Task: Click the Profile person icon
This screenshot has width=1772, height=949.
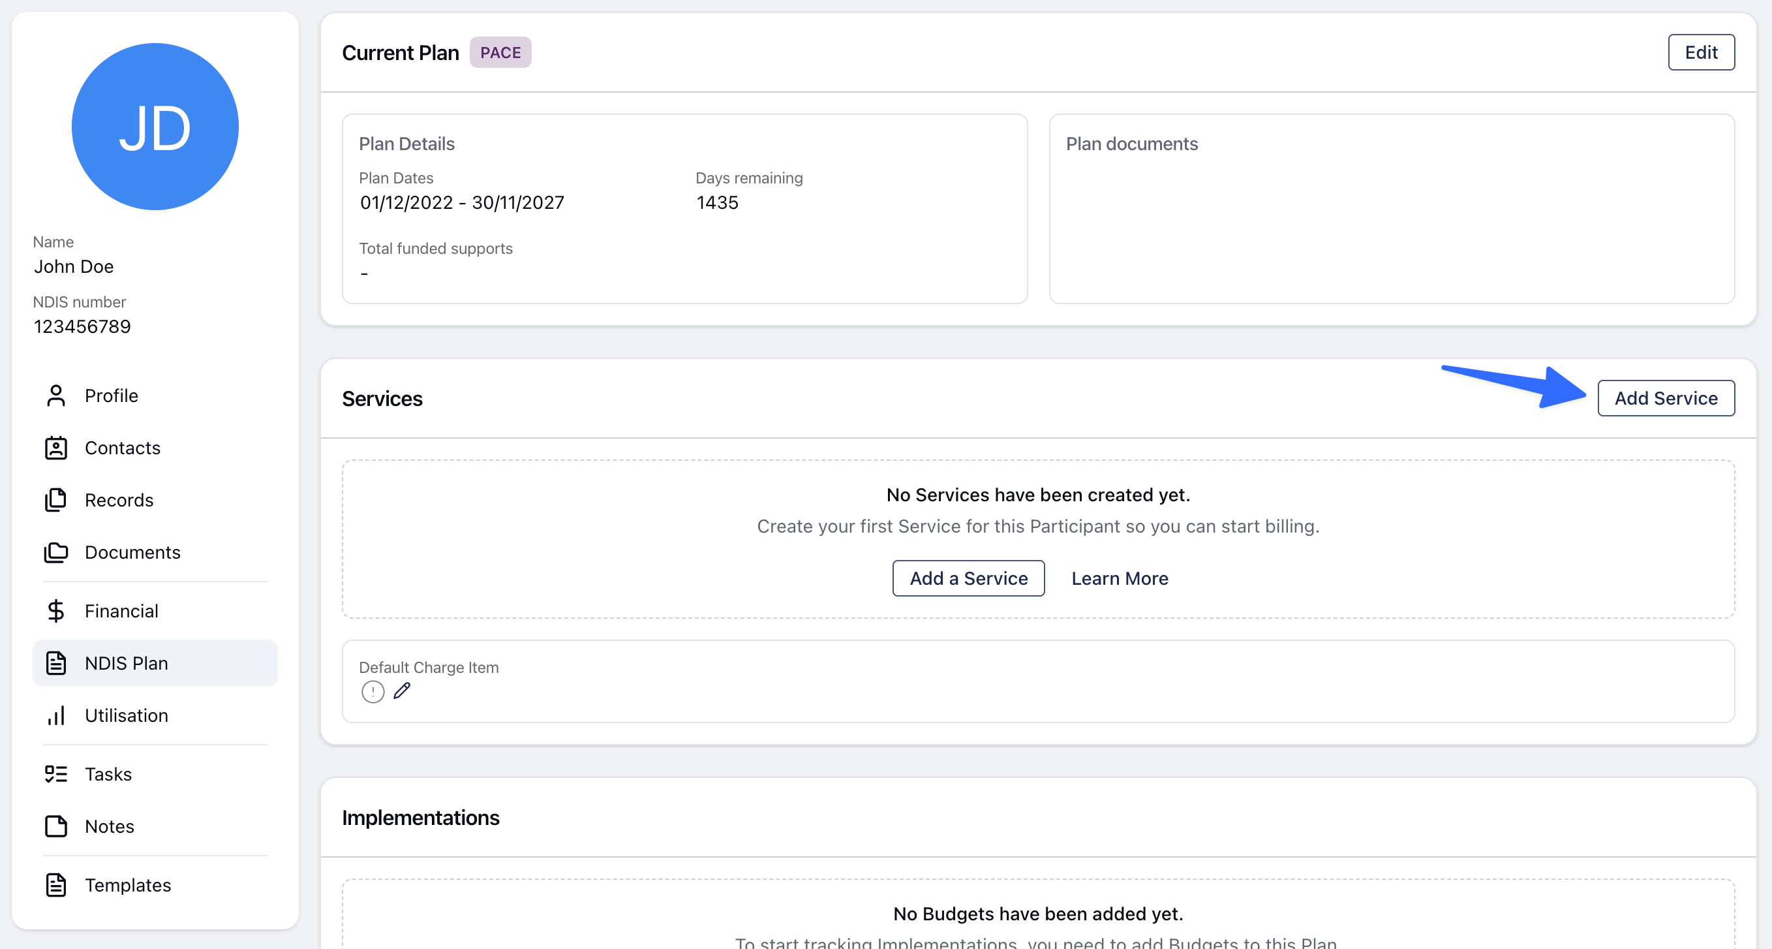Action: [55, 396]
